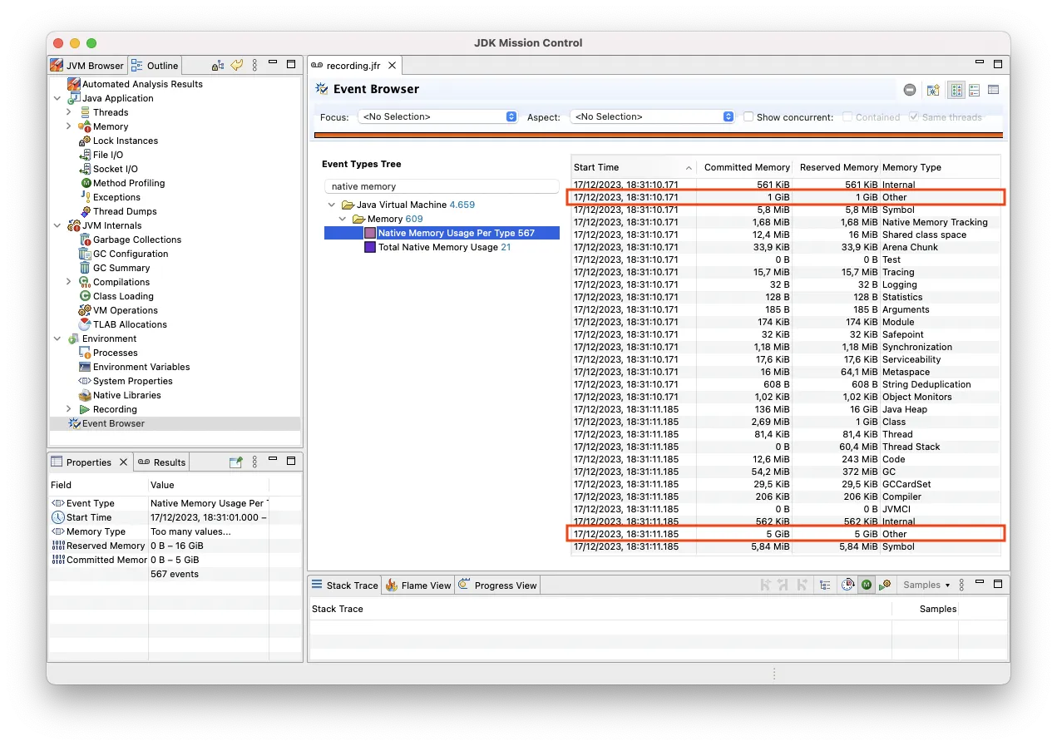This screenshot has height=746, width=1057.
Task: Open Class Loading page
Action: pos(123,296)
